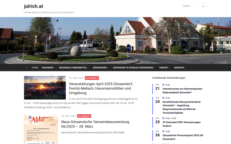This screenshot has width=231, height=144.
Task: Open event Ostereiersuchen am Ostermontag
Action: pos(182,91)
